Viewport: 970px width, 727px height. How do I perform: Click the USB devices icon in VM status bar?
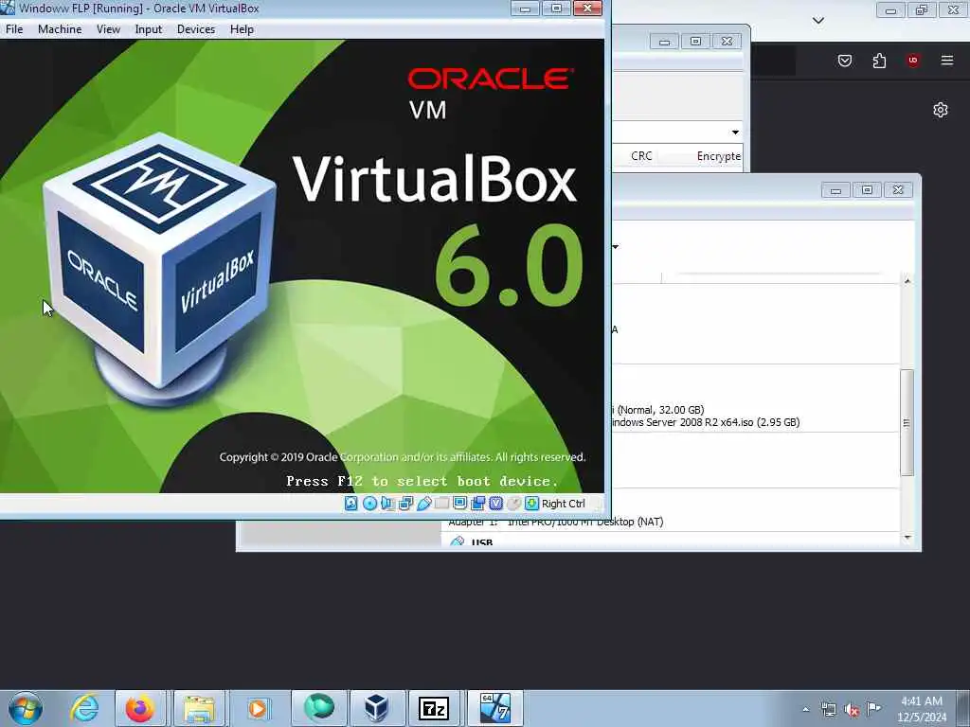pos(423,504)
